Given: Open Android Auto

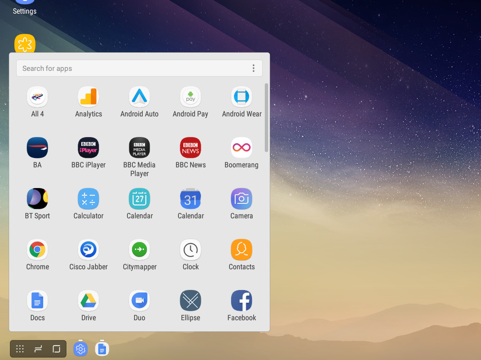Looking at the screenshot, I should 139,97.
